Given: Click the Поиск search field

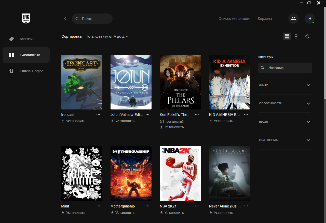Looking at the screenshot, I should point(92,19).
